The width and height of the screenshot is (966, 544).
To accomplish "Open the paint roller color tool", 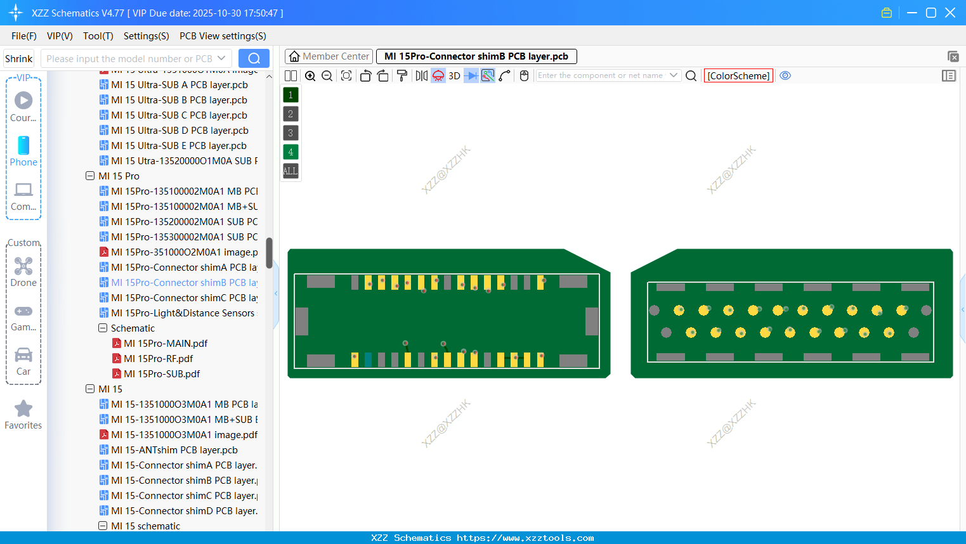I will 401,75.
